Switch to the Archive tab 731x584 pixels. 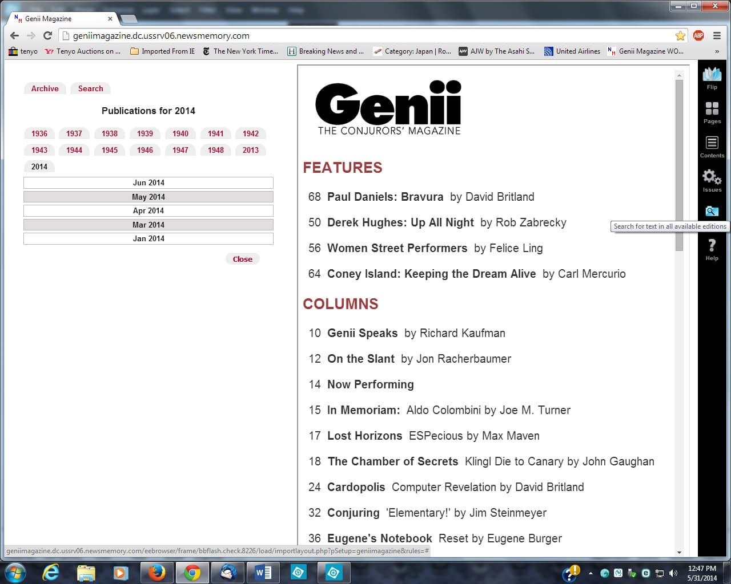(x=45, y=88)
